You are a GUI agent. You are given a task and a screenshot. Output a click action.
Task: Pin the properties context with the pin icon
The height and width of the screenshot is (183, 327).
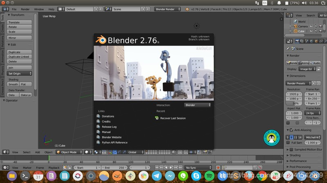(x=288, y=49)
